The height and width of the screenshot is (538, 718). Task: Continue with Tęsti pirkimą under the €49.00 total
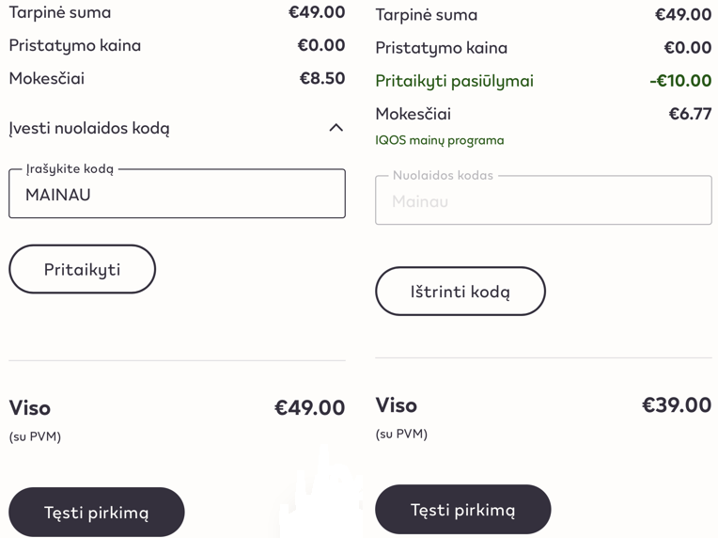pos(97,512)
